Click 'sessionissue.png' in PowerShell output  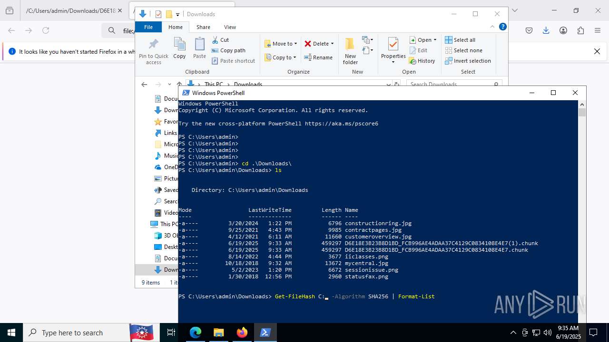pos(372,270)
